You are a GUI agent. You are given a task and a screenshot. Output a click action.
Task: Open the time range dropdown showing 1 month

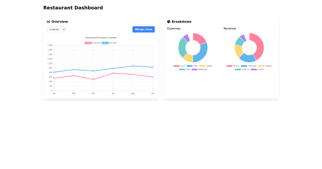pyautogui.click(x=56, y=30)
